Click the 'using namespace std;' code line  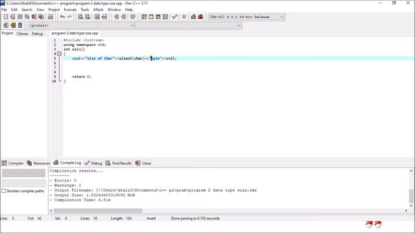[x=85, y=45]
